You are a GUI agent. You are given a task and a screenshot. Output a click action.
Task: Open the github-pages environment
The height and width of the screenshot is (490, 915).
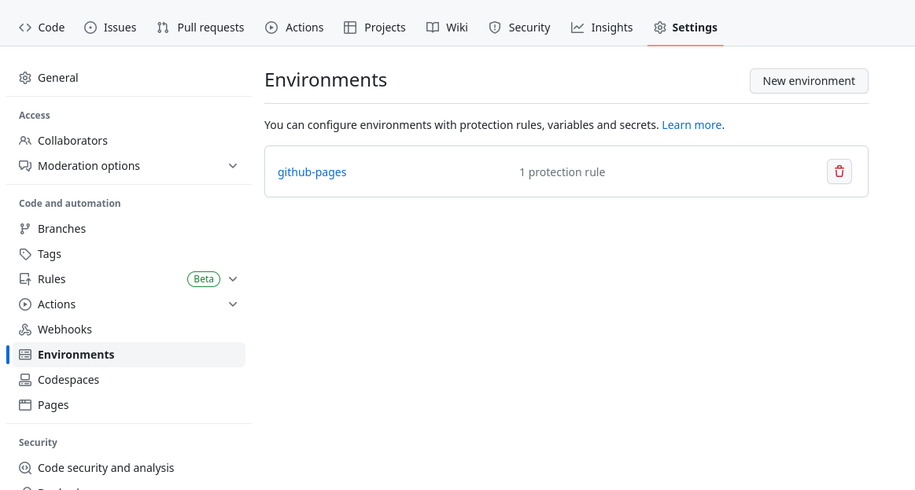pyautogui.click(x=312, y=171)
